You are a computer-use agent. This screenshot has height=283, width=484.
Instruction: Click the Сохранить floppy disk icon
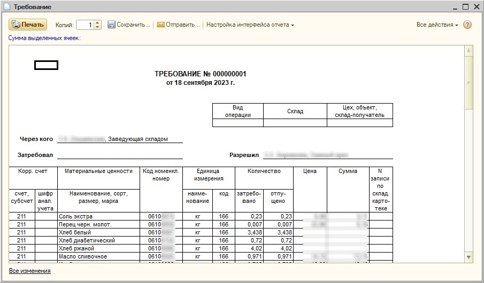tap(111, 25)
